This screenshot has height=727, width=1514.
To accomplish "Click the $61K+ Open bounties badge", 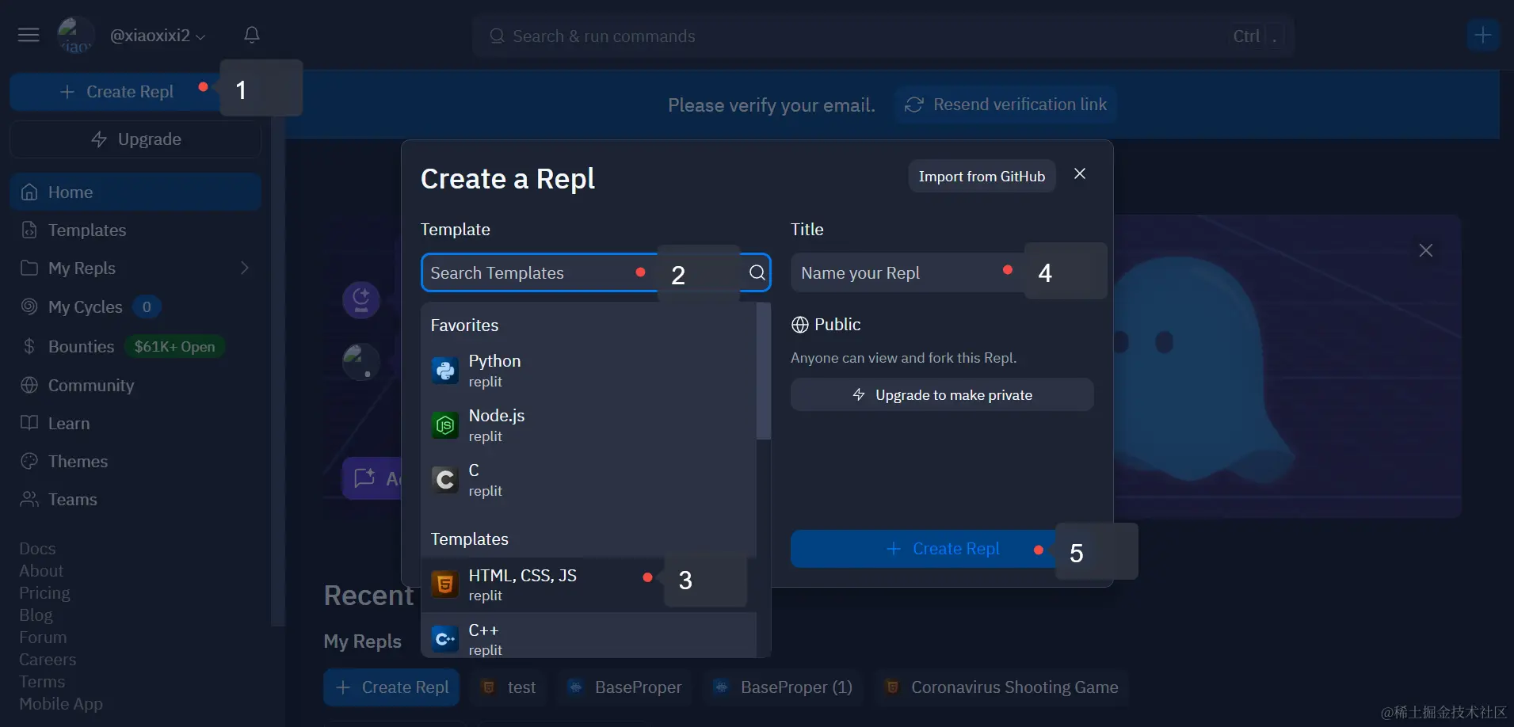I will 174,347.
